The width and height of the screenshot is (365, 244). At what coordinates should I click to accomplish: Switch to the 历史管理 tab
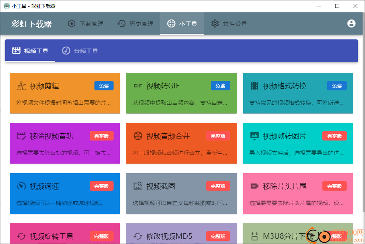point(135,24)
